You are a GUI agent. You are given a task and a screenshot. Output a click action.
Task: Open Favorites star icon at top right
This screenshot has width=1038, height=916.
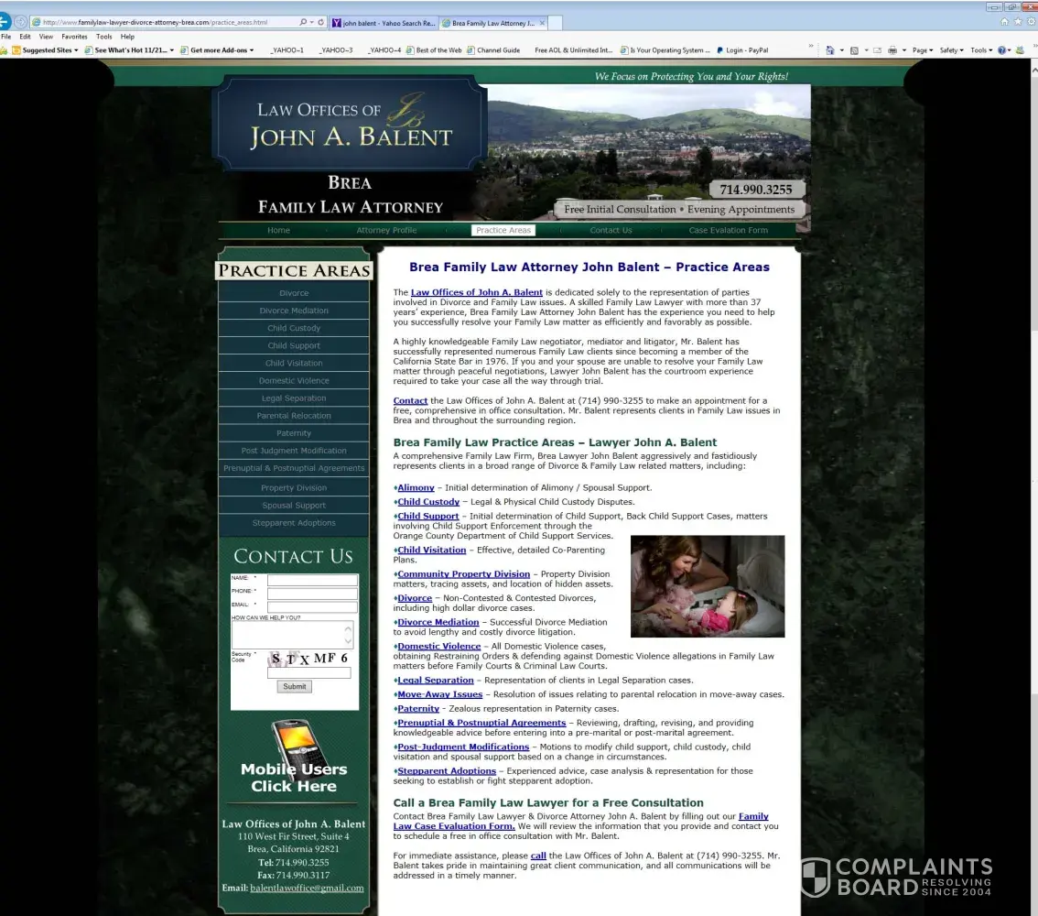pos(1018,21)
